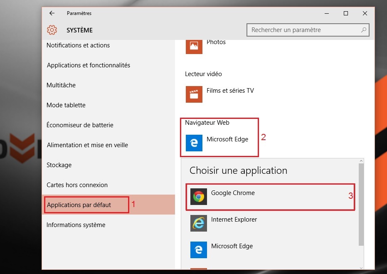The height and width of the screenshot is (274, 387).
Task: Select the Internet Explorer icon in app list
Action: click(199, 223)
